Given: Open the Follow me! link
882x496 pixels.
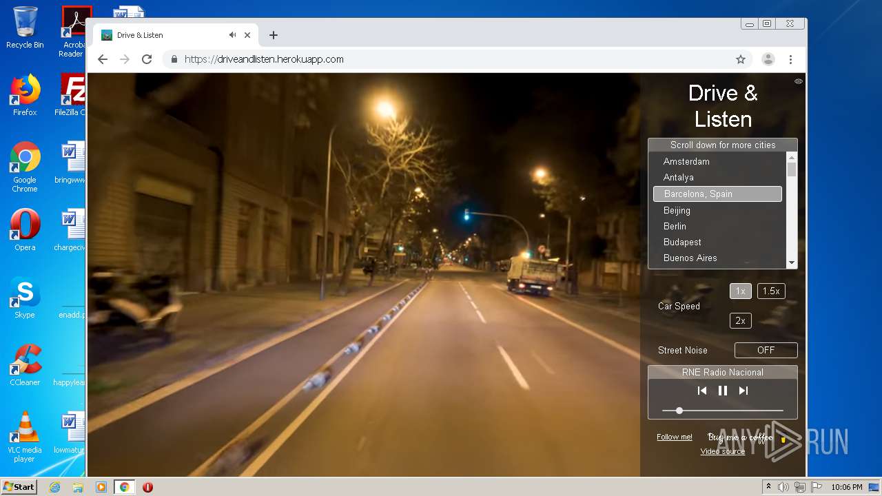Looking at the screenshot, I should (x=675, y=437).
